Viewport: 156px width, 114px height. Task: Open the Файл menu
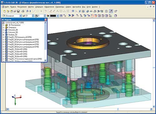pos(7,7)
